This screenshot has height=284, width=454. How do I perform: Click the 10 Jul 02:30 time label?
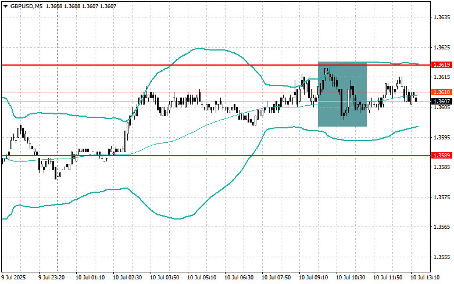(x=127, y=278)
